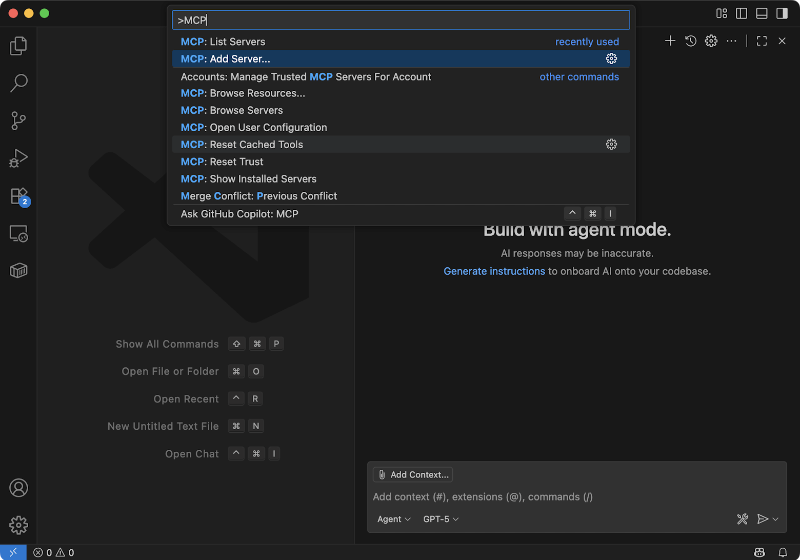The height and width of the screenshot is (560, 800).
Task: Open the Accounts menu in activity bar
Action: (x=18, y=488)
